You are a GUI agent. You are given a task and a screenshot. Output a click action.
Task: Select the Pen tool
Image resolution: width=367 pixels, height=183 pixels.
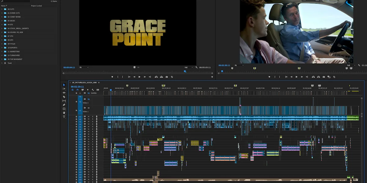click(x=64, y=105)
